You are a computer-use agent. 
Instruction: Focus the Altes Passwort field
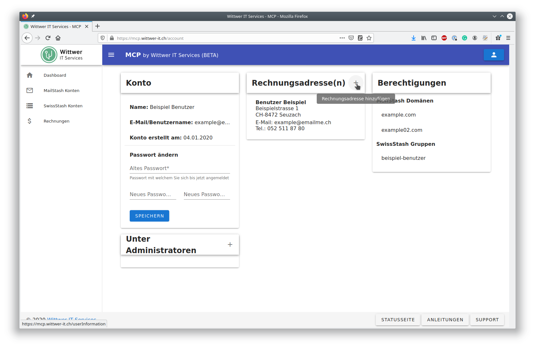(180, 168)
